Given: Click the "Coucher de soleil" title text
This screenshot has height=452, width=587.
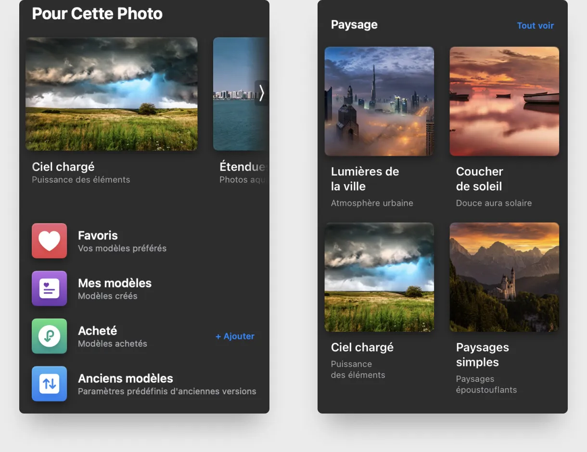Looking at the screenshot, I should point(479,179).
